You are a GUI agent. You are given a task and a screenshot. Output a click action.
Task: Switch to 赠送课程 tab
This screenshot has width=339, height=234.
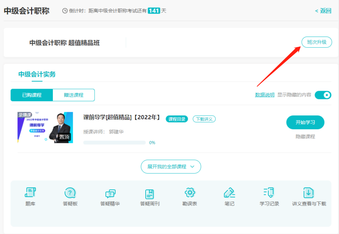74,95
